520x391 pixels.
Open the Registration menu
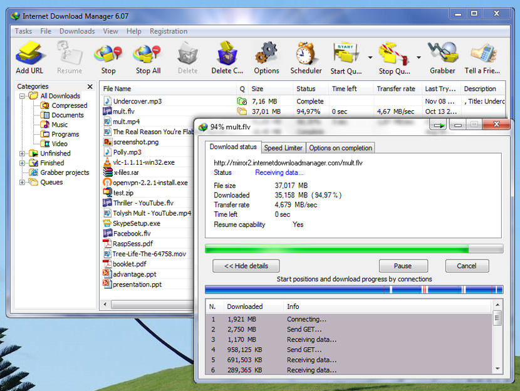tap(169, 31)
